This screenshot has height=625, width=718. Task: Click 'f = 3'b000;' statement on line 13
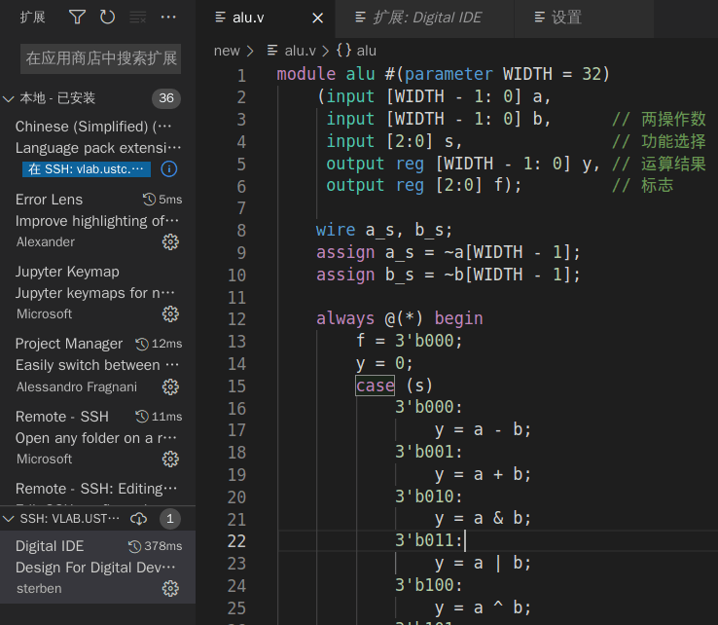[409, 341]
